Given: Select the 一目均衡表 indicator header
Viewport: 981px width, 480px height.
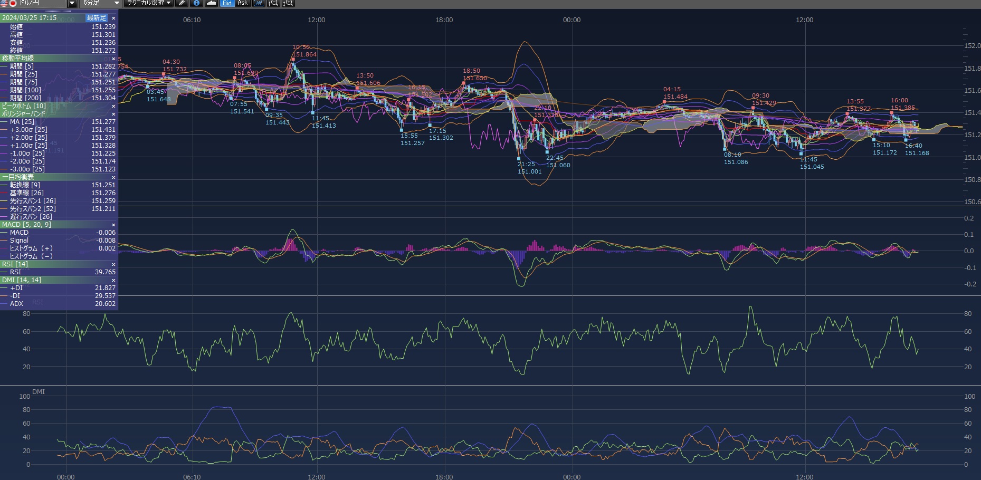Looking at the screenshot, I should 21,177.
